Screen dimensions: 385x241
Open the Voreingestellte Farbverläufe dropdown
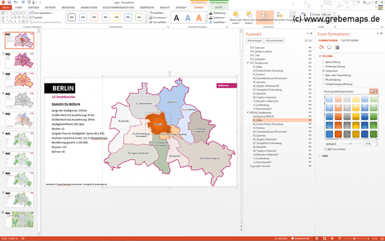[x=373, y=91]
